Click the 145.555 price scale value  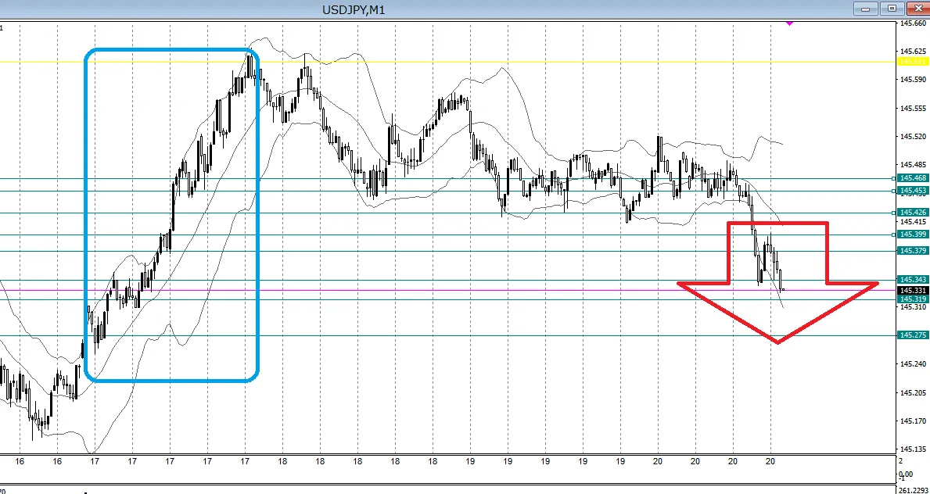click(914, 108)
